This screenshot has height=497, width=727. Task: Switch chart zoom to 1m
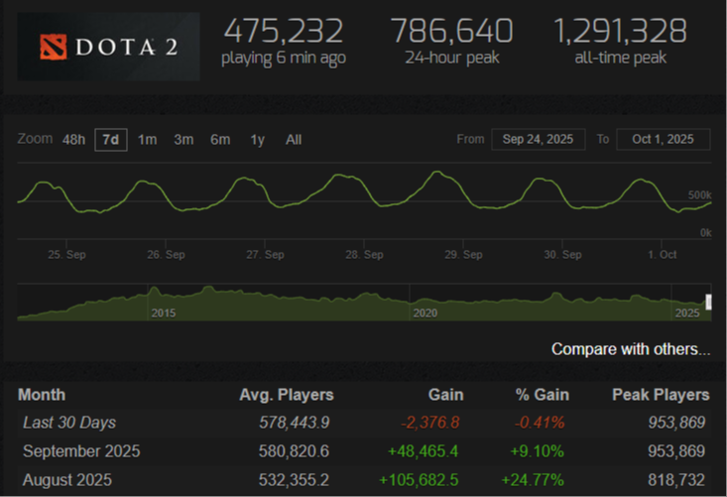(x=147, y=140)
